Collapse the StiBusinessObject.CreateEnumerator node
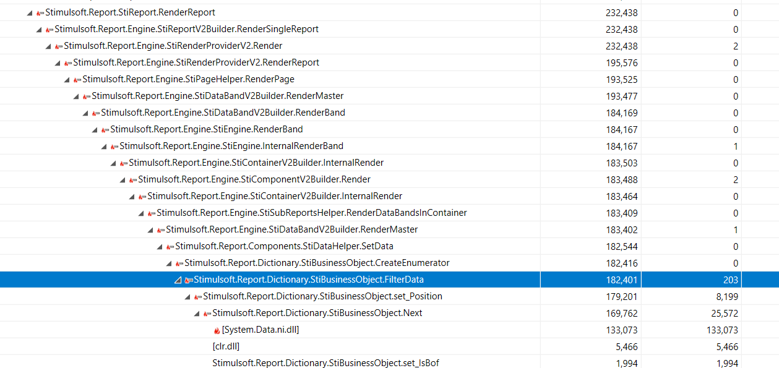Screen dimensions: 779x368 170,263
